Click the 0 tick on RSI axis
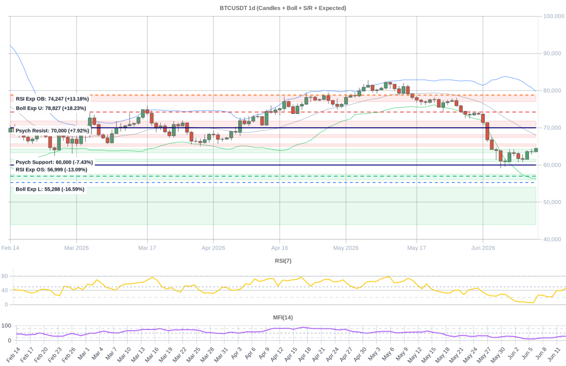Screen dimensions: 566x366 [6, 305]
